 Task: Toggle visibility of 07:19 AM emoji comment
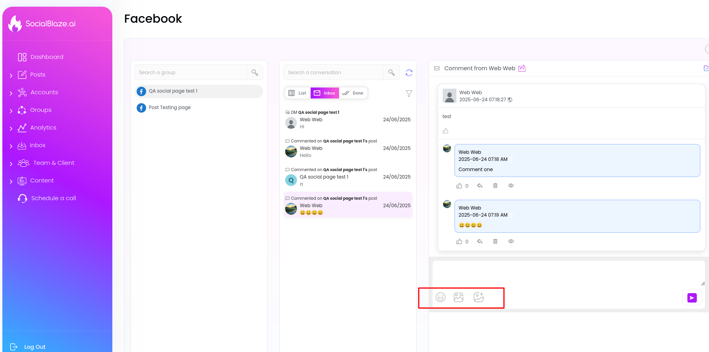click(x=511, y=241)
